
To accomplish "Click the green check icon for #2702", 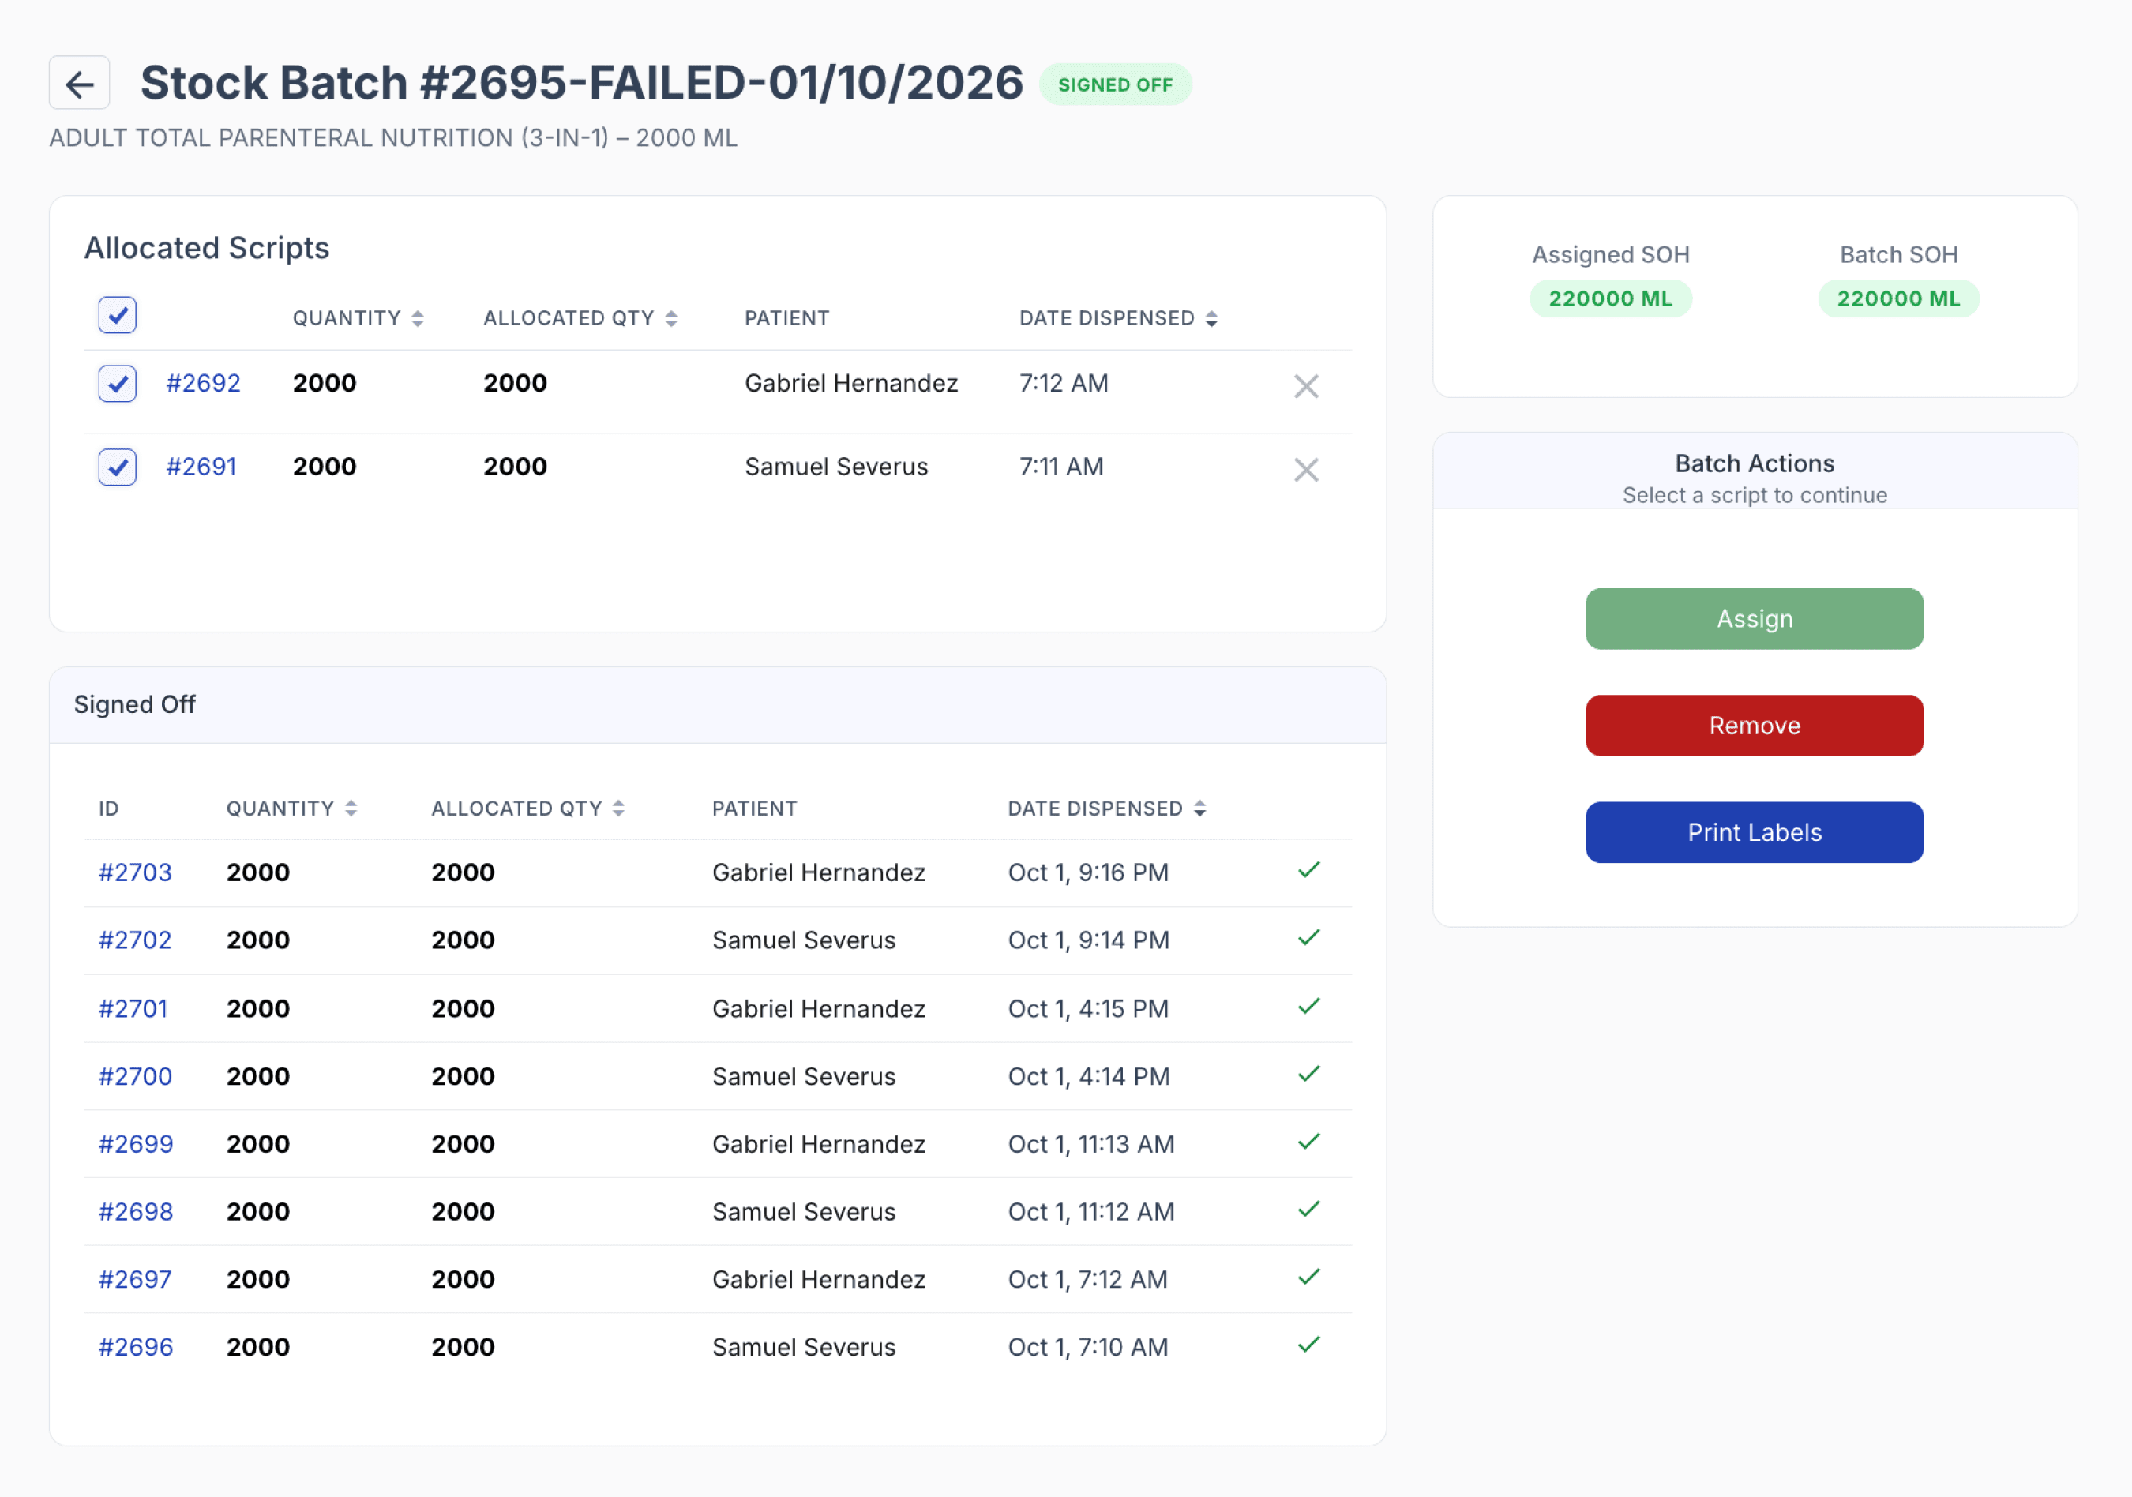I will click(x=1309, y=938).
